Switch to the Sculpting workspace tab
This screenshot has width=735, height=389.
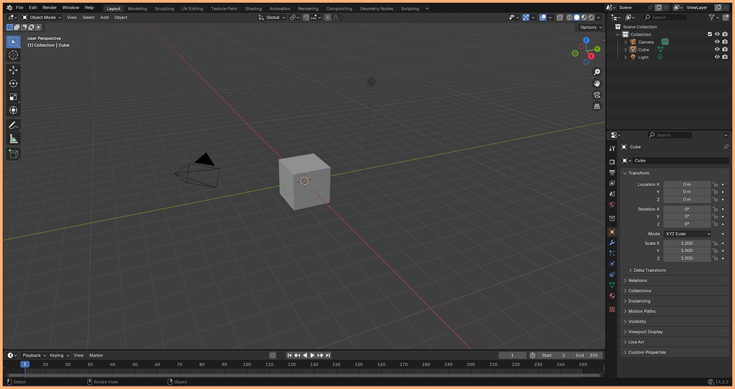click(x=164, y=9)
